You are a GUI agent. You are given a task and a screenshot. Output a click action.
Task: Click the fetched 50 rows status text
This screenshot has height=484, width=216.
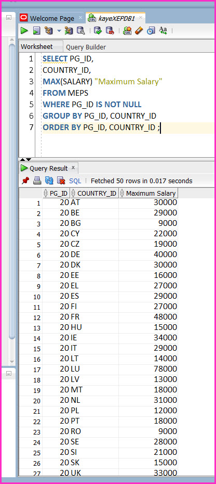pyautogui.click(x=141, y=181)
